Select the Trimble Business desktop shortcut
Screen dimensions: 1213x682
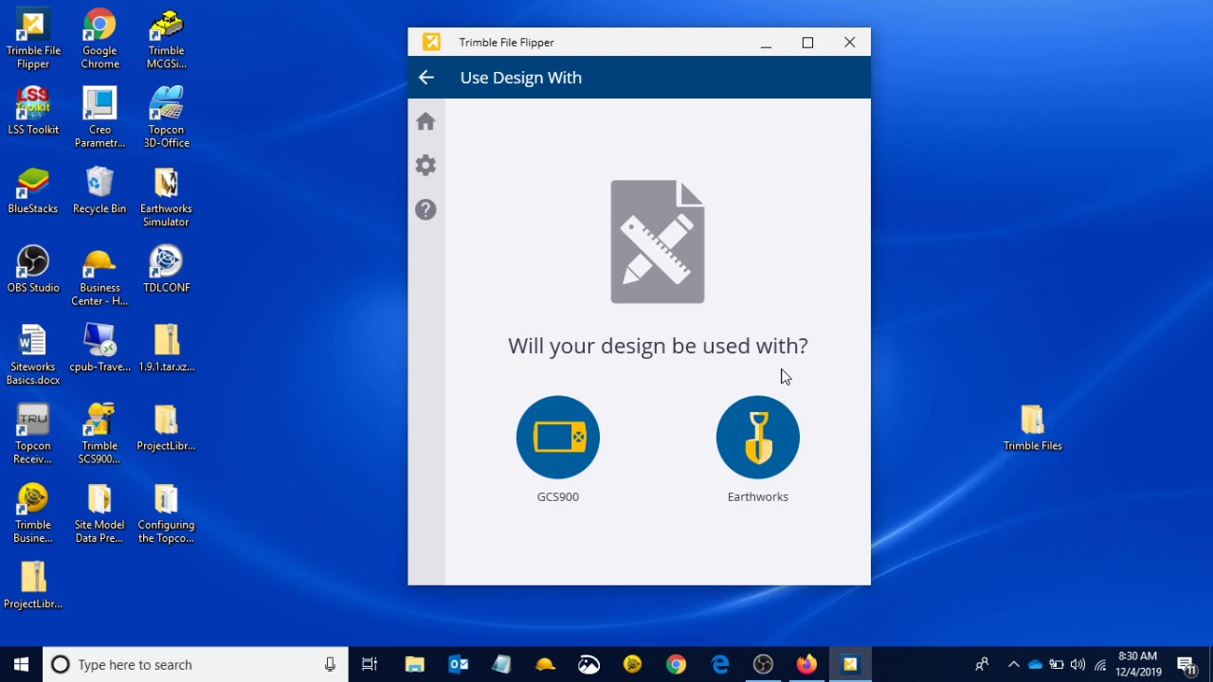tap(33, 513)
